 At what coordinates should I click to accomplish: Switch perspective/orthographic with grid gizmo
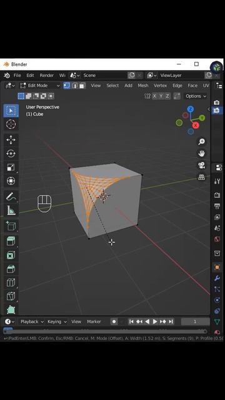point(201,177)
